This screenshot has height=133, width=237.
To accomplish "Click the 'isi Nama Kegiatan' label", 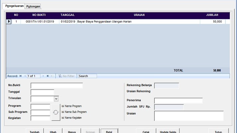I will tap(71, 118).
